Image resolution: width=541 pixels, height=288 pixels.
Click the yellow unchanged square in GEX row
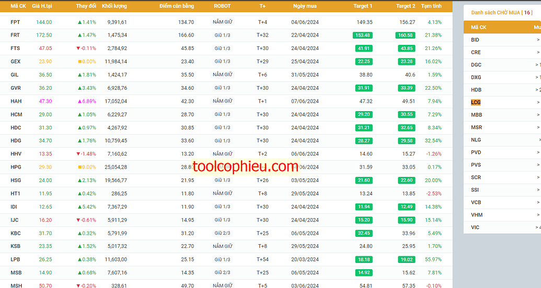click(x=79, y=62)
